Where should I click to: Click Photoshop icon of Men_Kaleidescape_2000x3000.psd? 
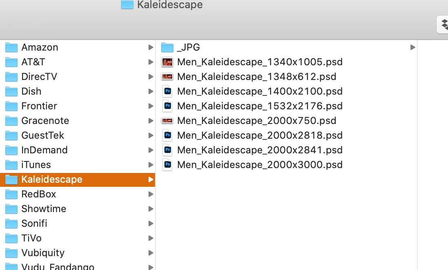pyautogui.click(x=167, y=165)
